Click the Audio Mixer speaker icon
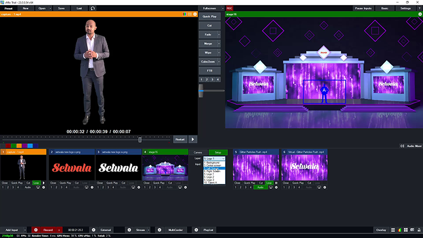423x238 pixels. 403,146
